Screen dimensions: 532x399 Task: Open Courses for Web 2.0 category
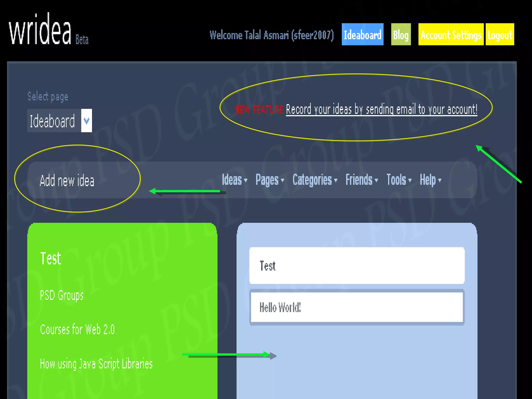[77, 330]
